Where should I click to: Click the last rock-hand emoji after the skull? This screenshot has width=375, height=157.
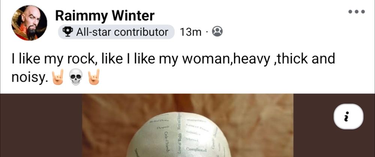pyautogui.click(x=94, y=77)
